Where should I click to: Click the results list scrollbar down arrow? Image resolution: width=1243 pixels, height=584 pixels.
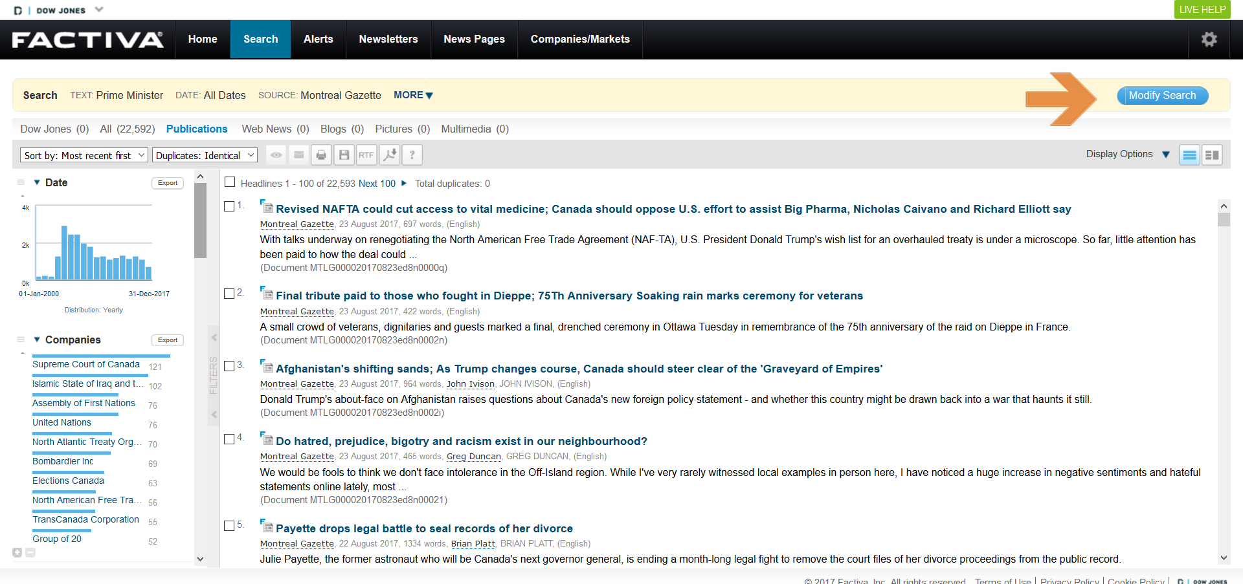1224,557
